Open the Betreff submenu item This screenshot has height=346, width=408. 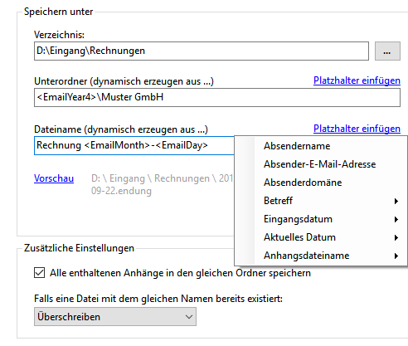click(x=321, y=201)
